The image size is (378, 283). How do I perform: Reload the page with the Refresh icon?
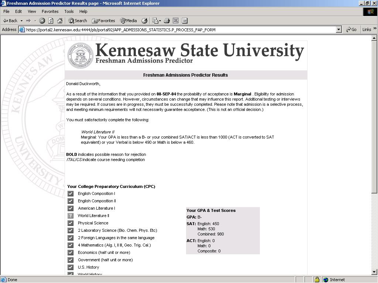pos(51,21)
